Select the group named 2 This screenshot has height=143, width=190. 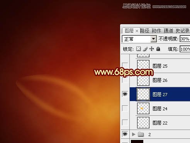click(149, 135)
